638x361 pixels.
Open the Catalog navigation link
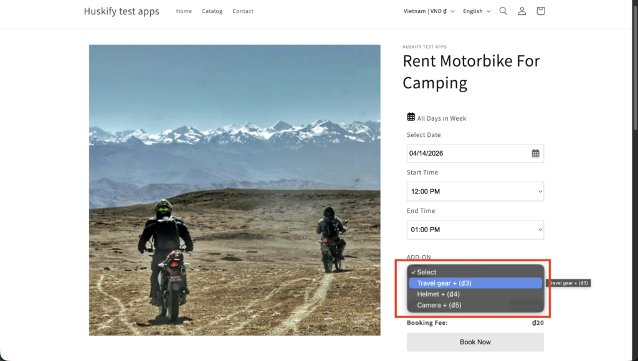[x=212, y=11]
